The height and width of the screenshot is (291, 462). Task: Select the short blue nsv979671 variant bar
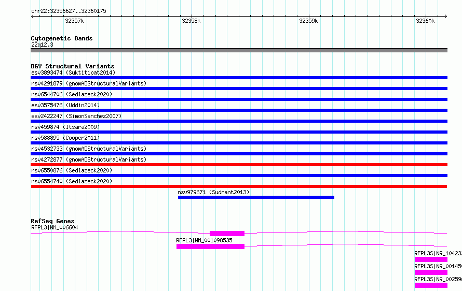(x=256, y=197)
